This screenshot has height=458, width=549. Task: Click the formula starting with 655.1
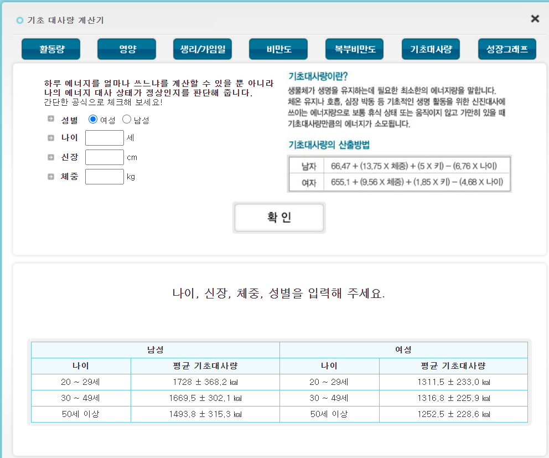(x=417, y=182)
